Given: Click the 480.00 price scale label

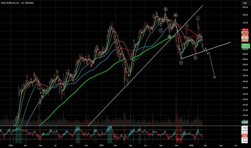Looking at the screenshot, I should (245, 88).
